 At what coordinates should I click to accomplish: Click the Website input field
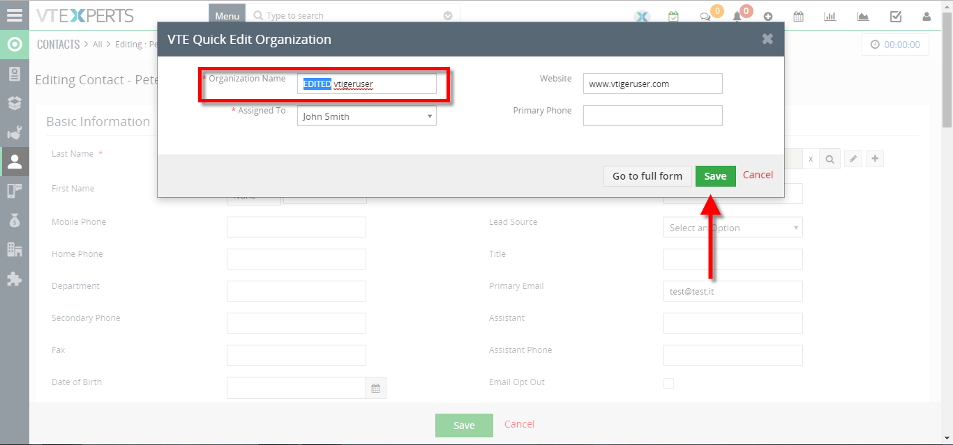click(653, 84)
